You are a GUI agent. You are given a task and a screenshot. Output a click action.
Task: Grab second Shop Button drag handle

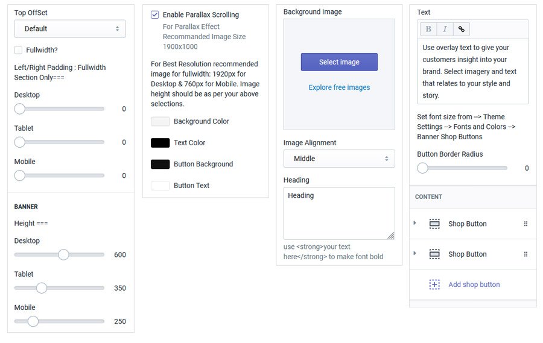click(526, 254)
